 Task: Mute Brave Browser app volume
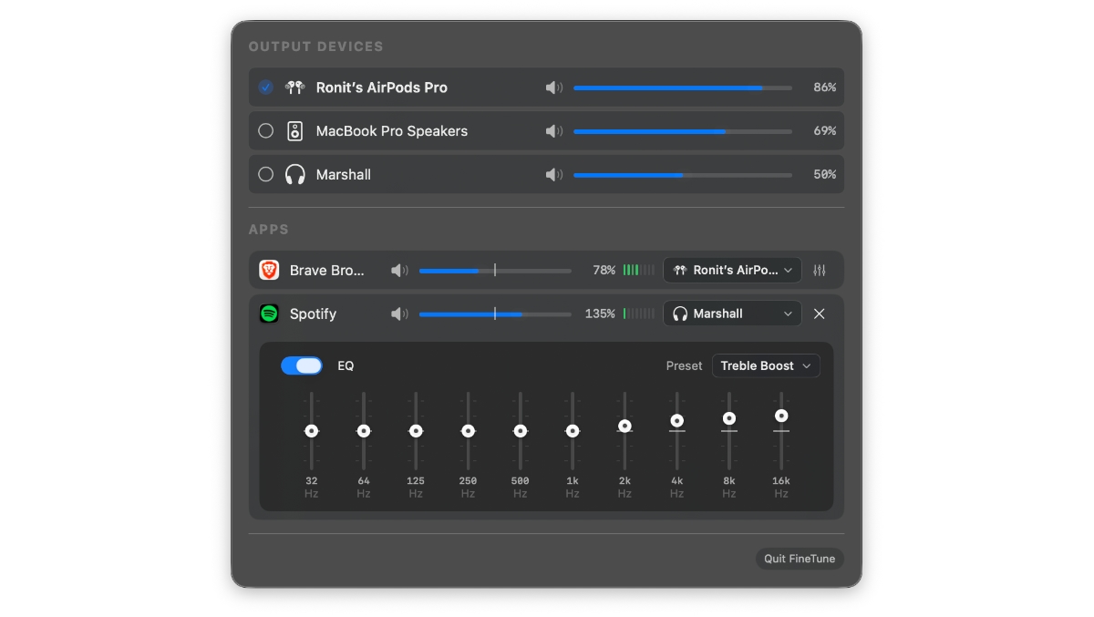click(399, 271)
